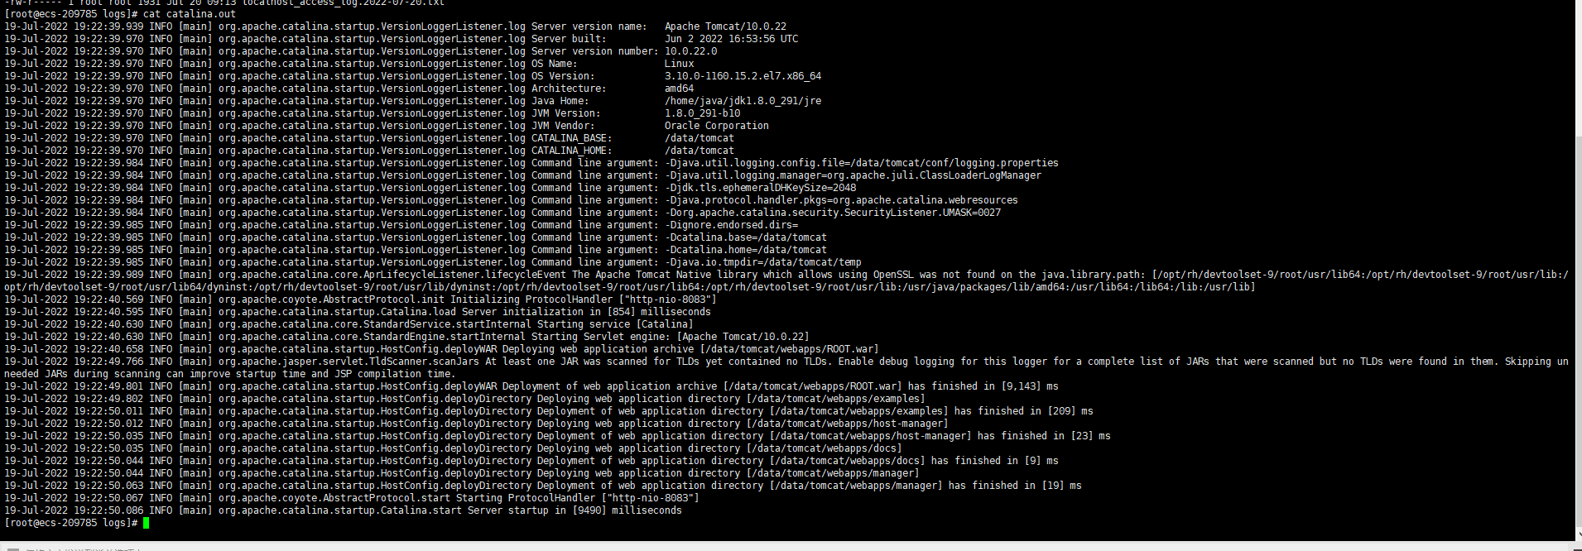1582x551 pixels.
Task: Click the OS version '3.10.0-1160.15.2.el7.x86_64'
Action: (x=743, y=76)
